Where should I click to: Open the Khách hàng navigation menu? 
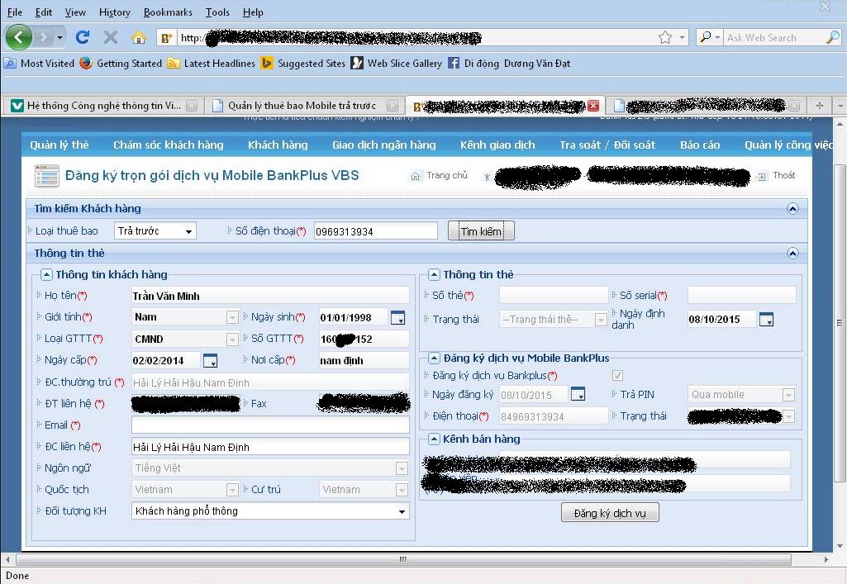coord(278,145)
